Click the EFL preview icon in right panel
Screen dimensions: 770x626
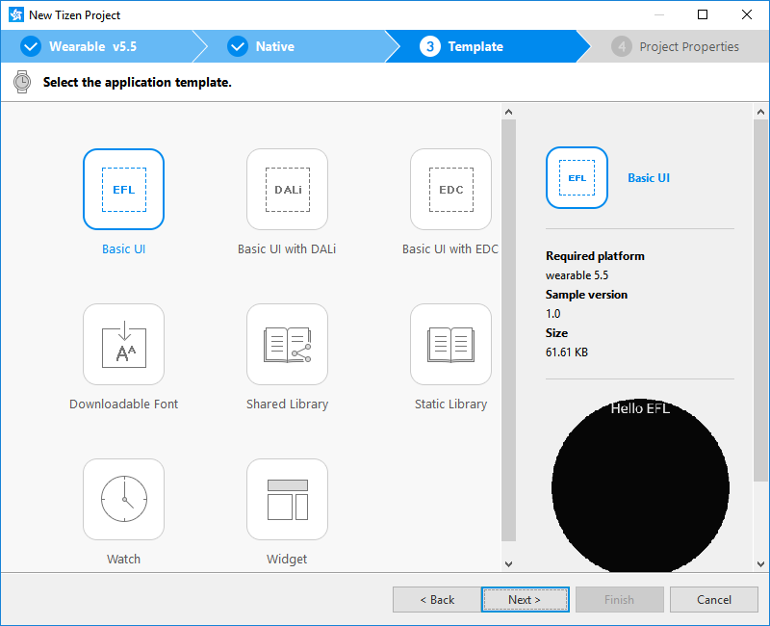pyautogui.click(x=577, y=177)
